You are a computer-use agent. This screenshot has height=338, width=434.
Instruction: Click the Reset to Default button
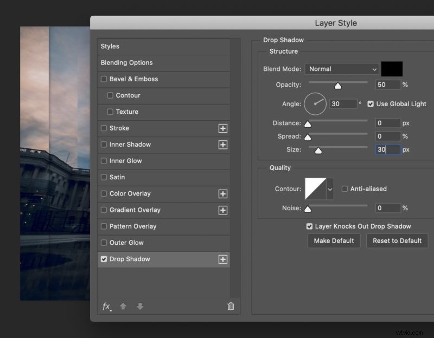pos(397,240)
